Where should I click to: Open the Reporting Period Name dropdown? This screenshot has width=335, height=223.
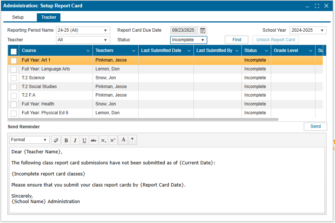83,31
